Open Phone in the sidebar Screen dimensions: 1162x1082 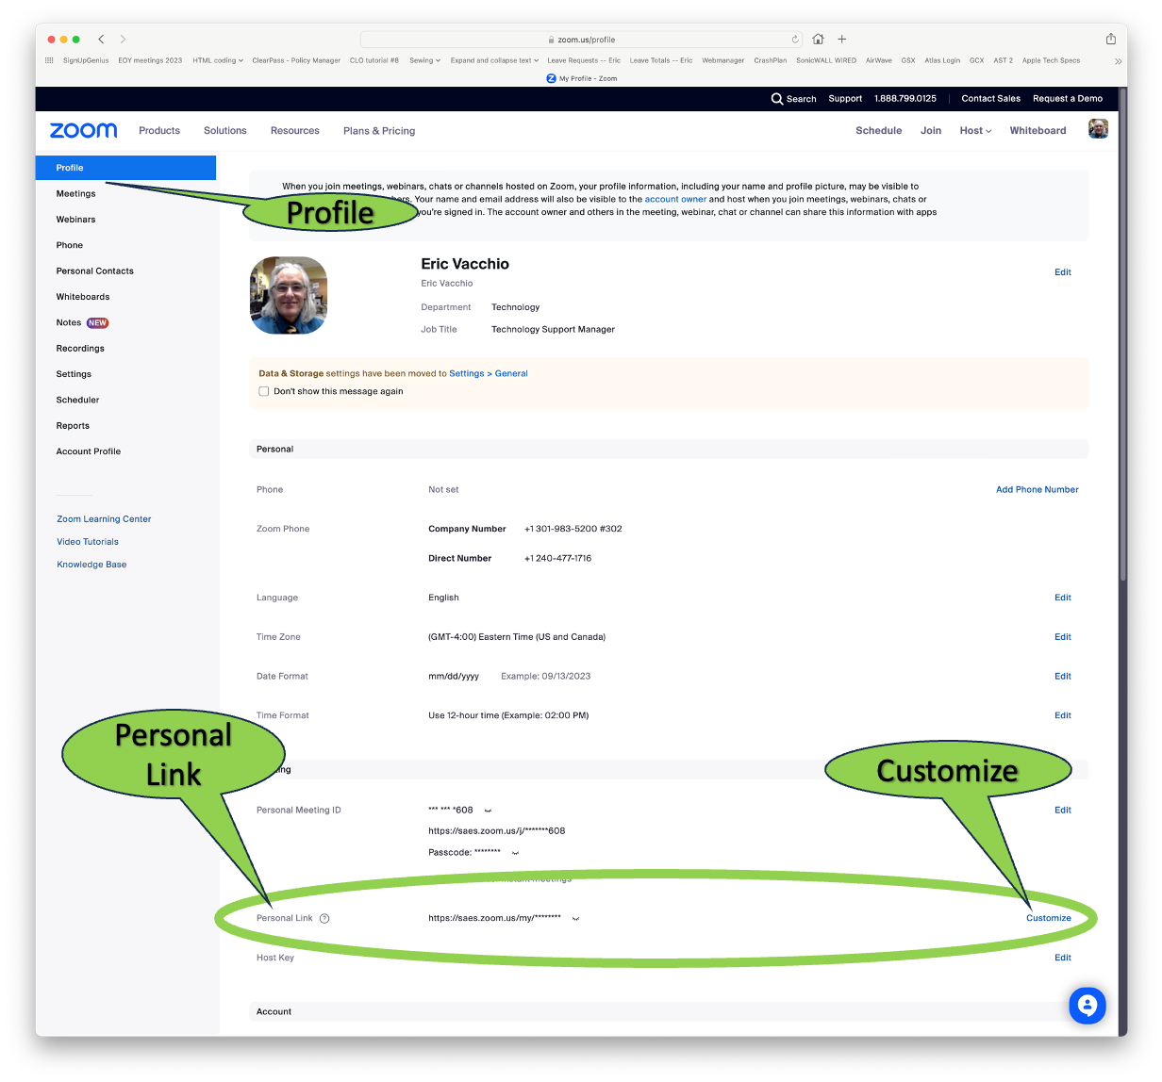coord(70,245)
